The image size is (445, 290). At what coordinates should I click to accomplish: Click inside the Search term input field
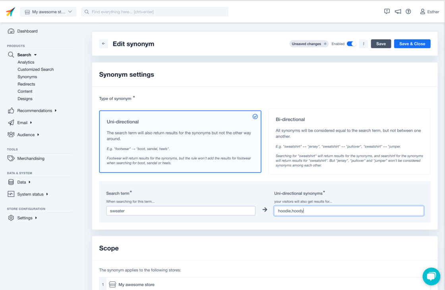click(181, 211)
